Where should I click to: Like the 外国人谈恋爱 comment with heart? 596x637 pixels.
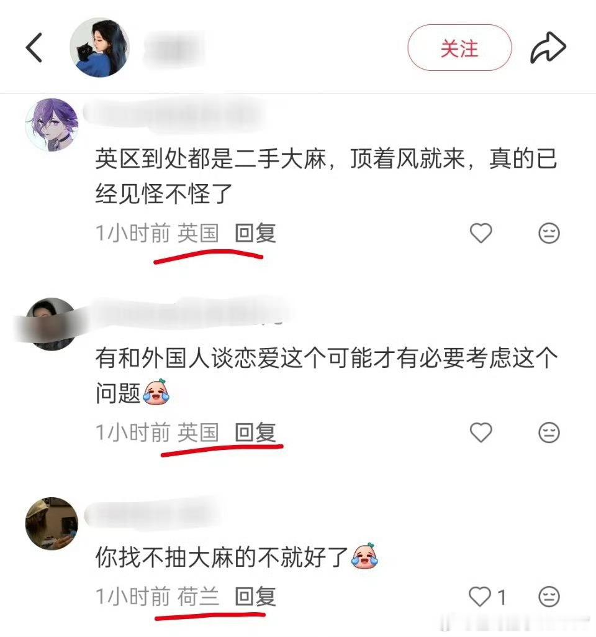point(481,432)
